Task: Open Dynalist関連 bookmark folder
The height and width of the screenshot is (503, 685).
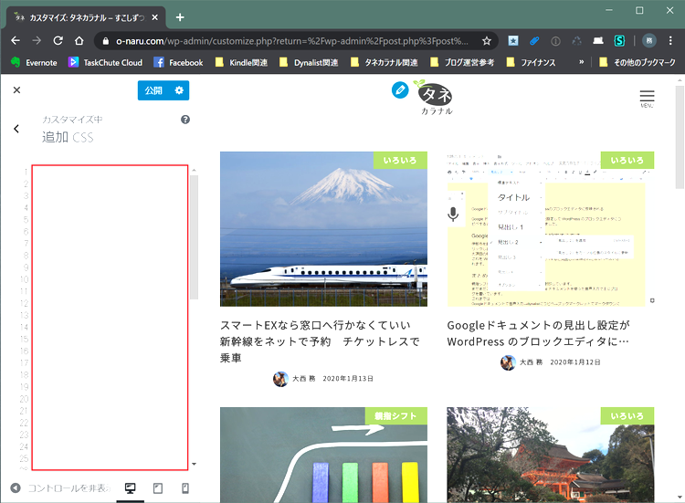Action: (x=309, y=62)
